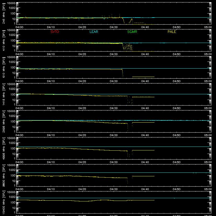Image resolution: width=216 pixels, height=216 pixels.
Task: Click the 10 tick on 15400 MHz axis
Action: point(14,208)
